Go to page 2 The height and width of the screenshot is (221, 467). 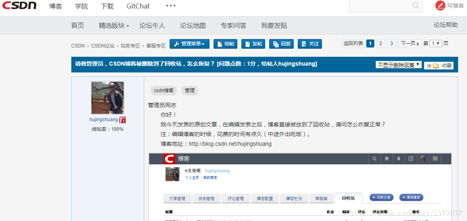tap(380, 43)
